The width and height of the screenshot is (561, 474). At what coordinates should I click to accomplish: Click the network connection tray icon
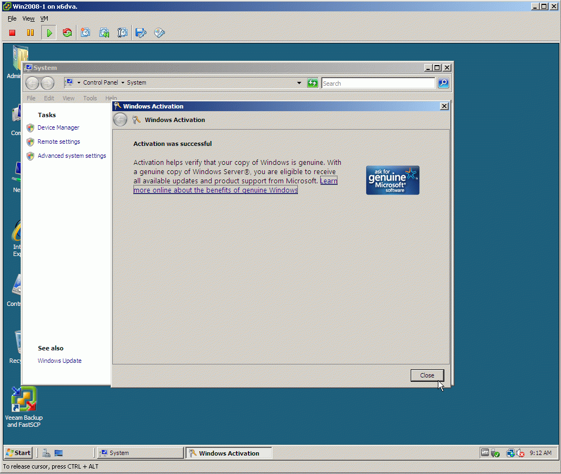511,453
